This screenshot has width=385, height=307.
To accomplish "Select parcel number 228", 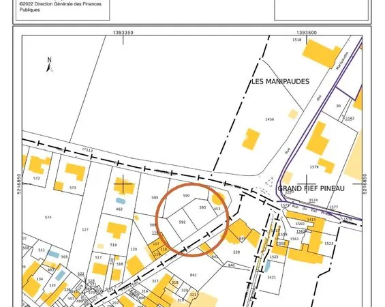I will point(236,252).
